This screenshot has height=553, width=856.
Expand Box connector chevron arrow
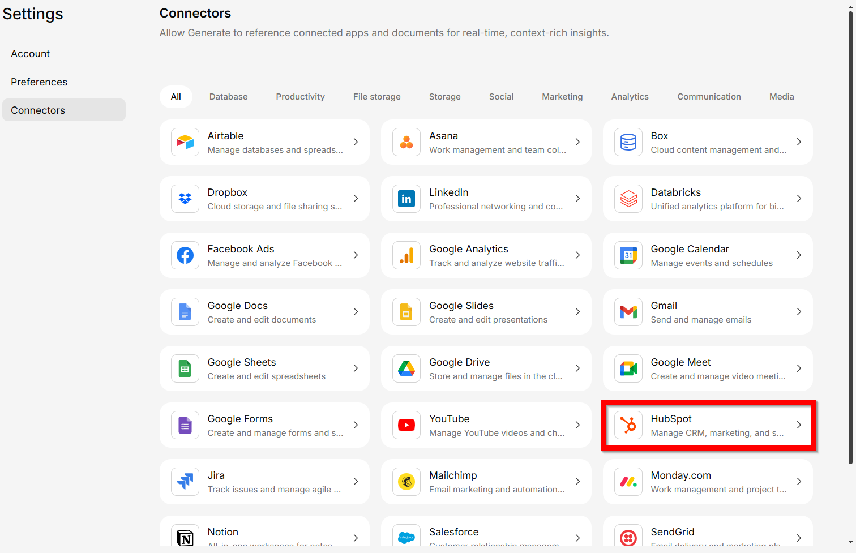coord(799,142)
